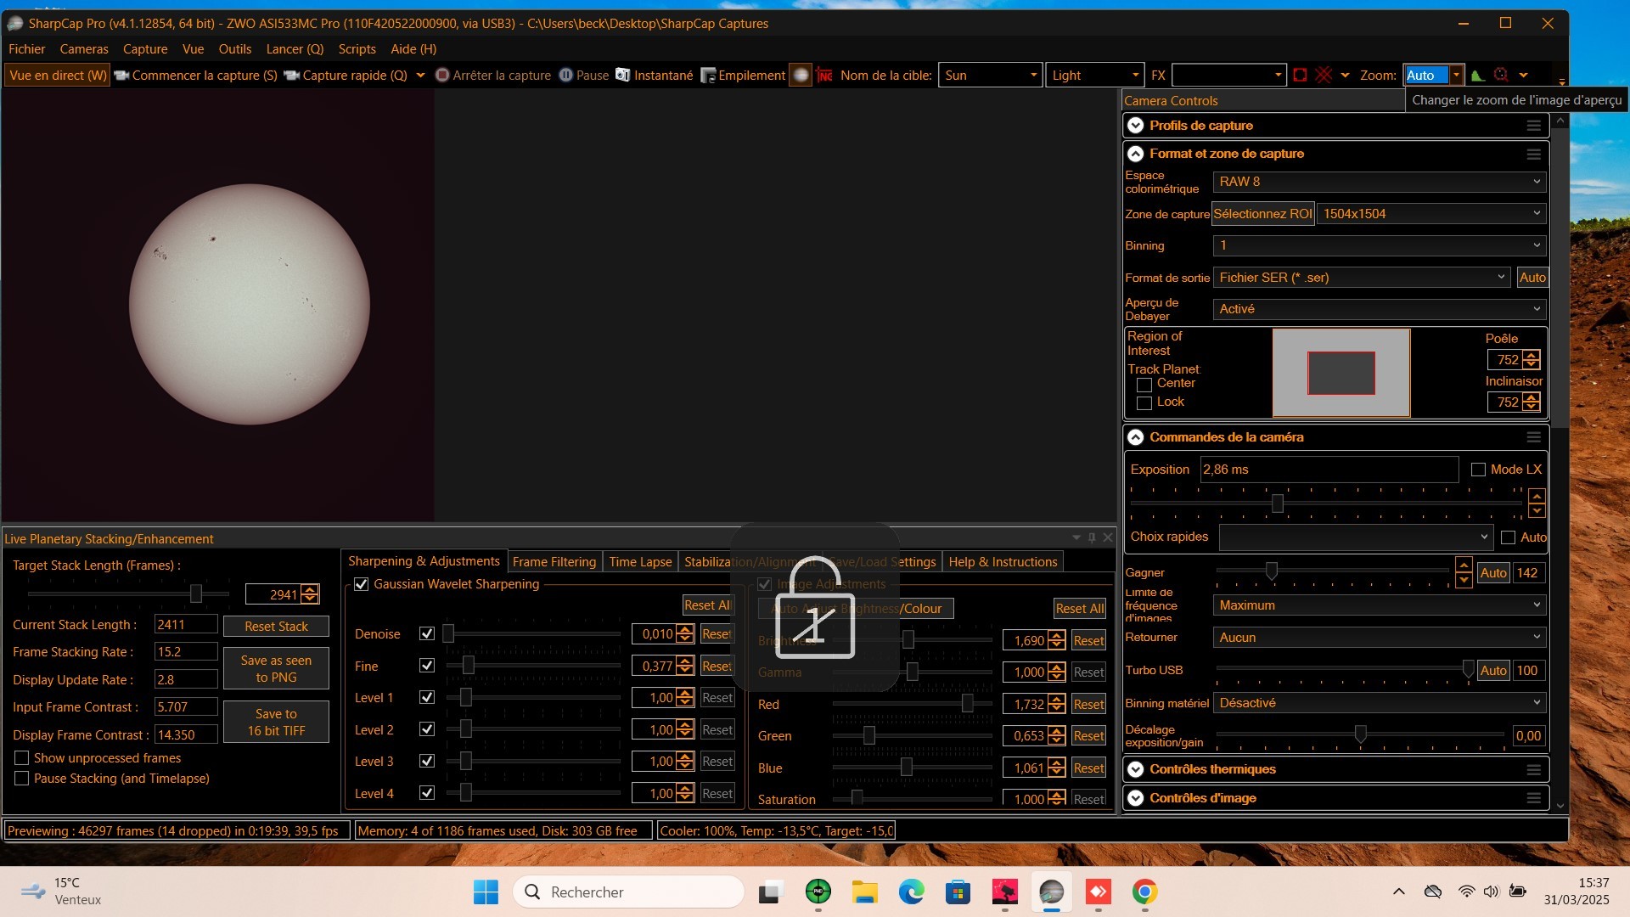Toggle the Level 4 checkbox
1630x917 pixels.
427,794
